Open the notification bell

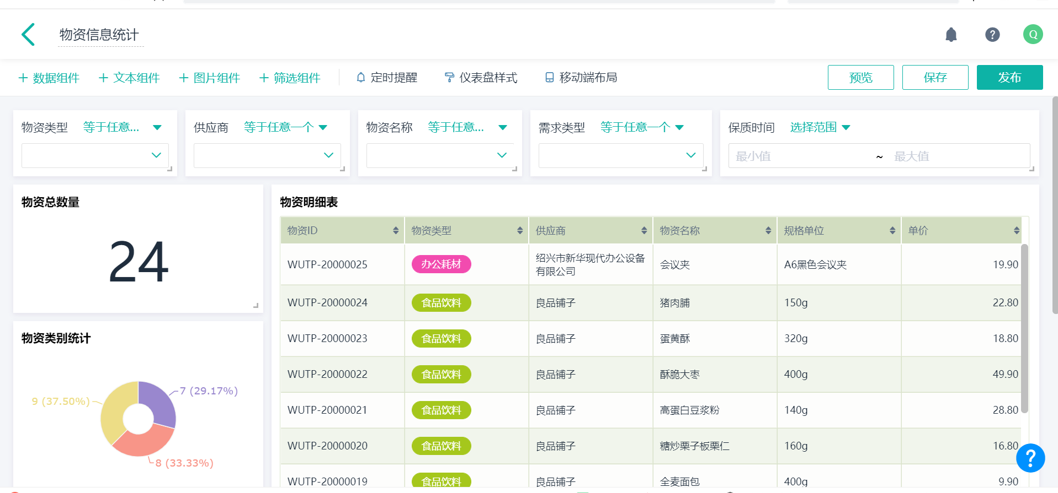951,35
